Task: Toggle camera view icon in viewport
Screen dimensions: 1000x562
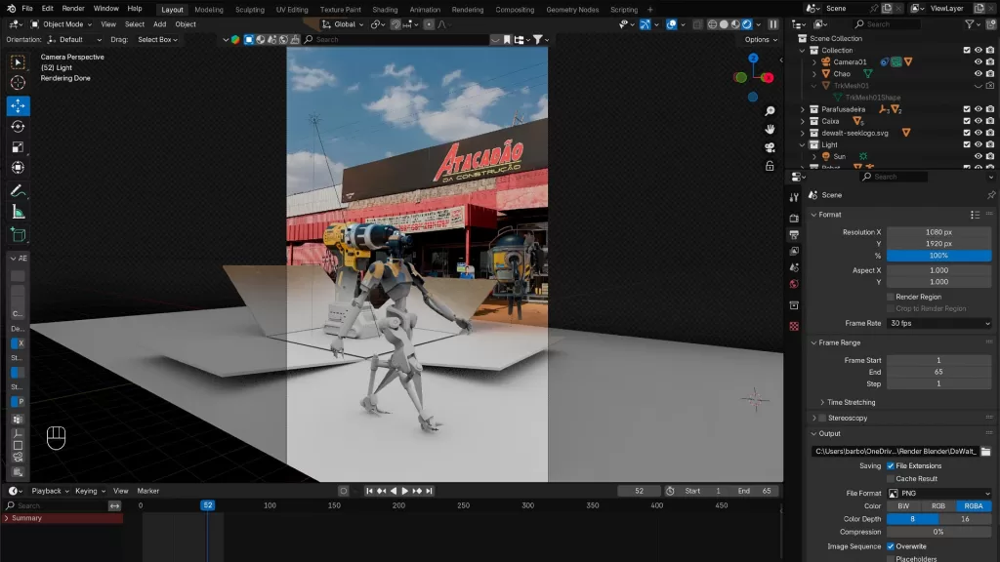Action: pos(770,148)
